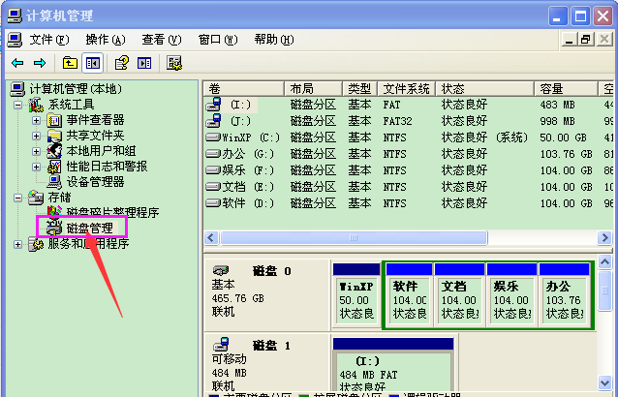This screenshot has width=618, height=397.
Task: Select the WinXP (C:) volume row
Action: 242,137
